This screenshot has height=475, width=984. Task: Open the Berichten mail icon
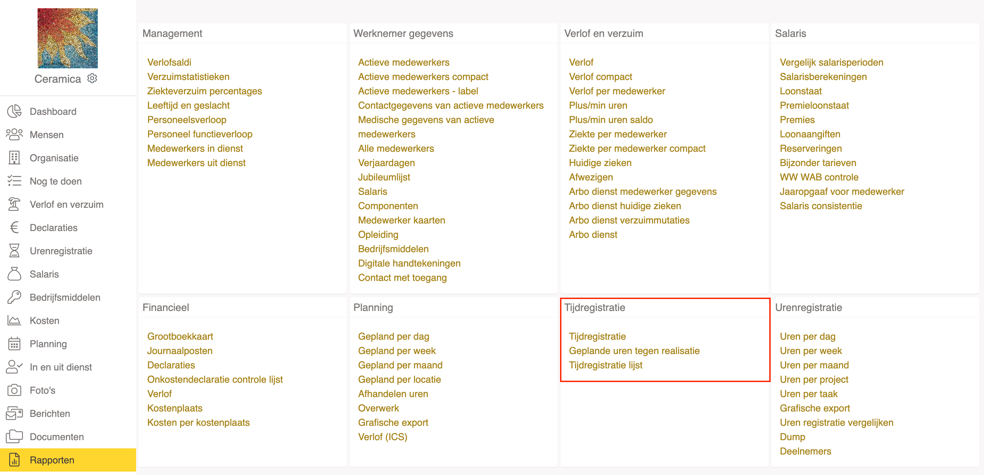coord(14,413)
